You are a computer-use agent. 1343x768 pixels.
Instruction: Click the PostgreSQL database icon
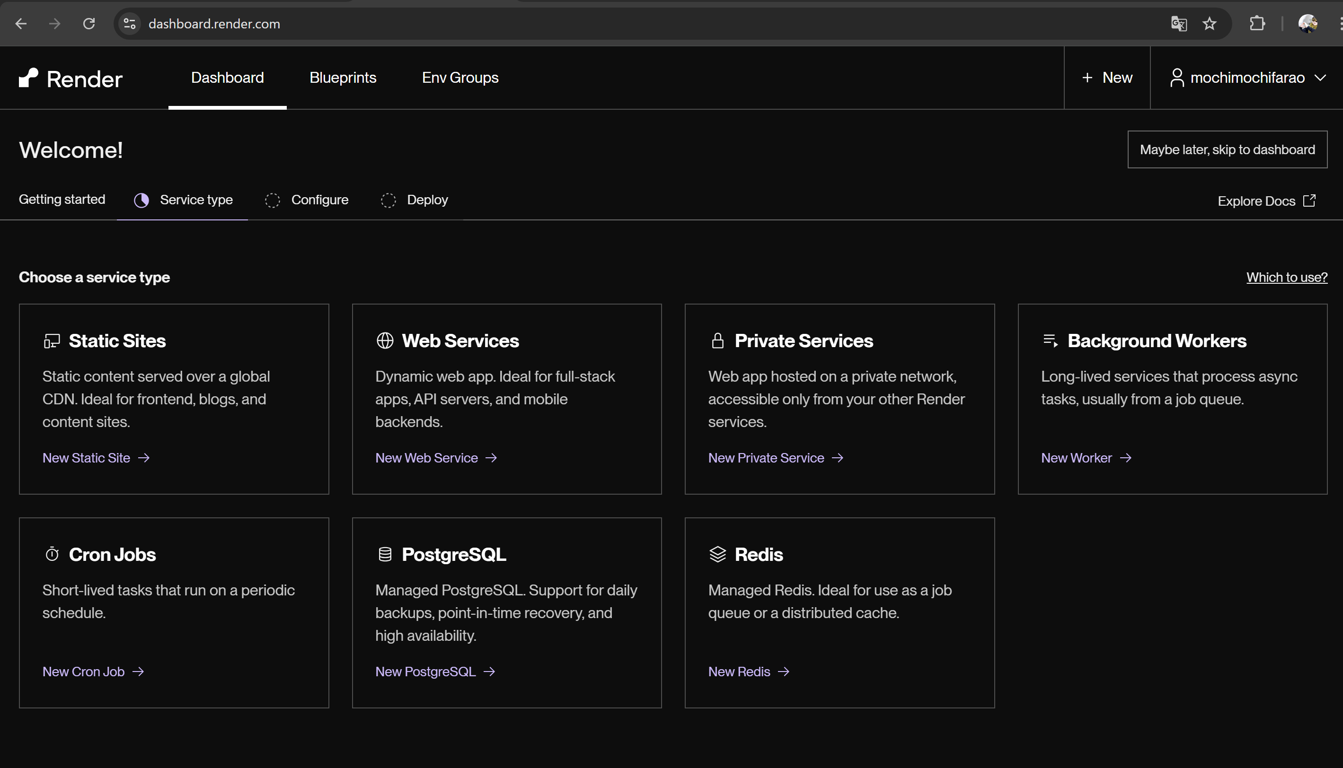pyautogui.click(x=385, y=554)
